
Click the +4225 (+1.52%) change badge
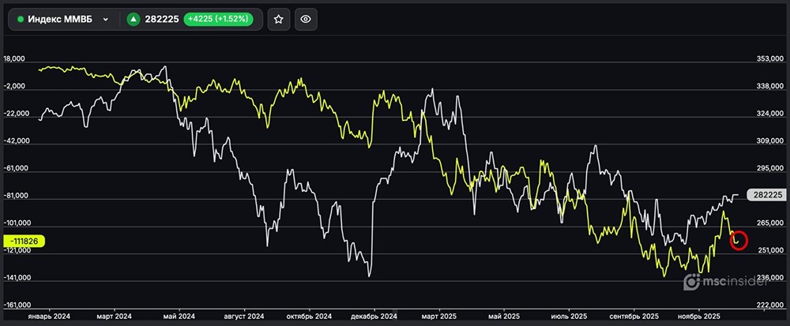(x=218, y=19)
